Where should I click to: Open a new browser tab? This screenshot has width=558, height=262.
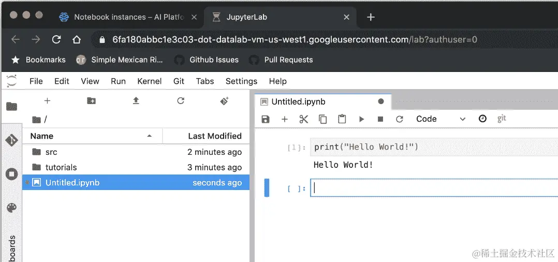click(371, 17)
